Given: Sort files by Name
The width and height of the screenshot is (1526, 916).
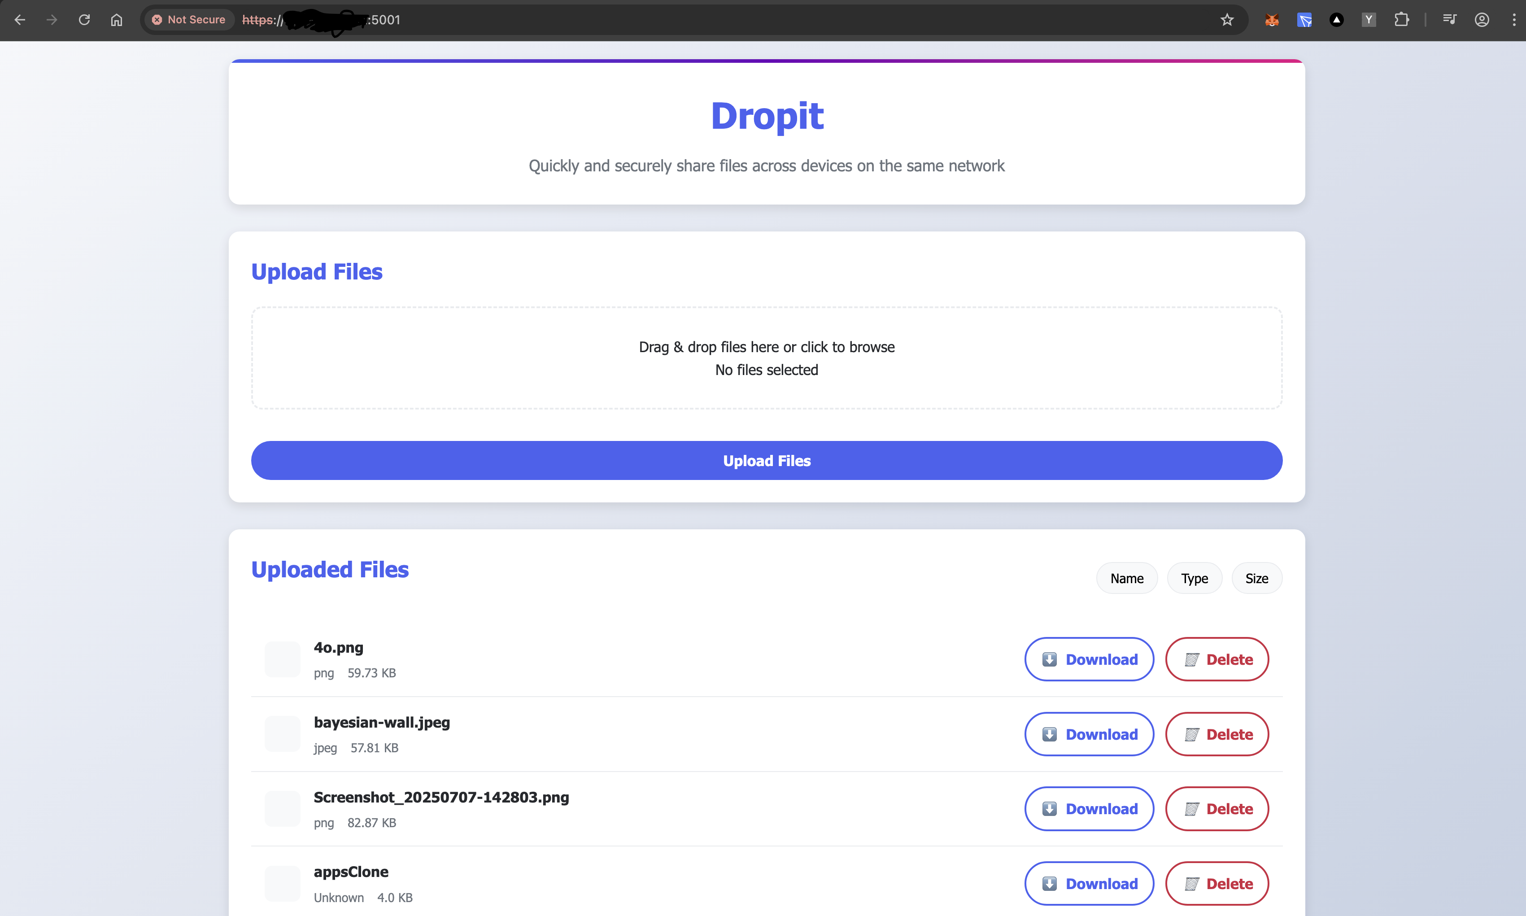Looking at the screenshot, I should click(1126, 578).
